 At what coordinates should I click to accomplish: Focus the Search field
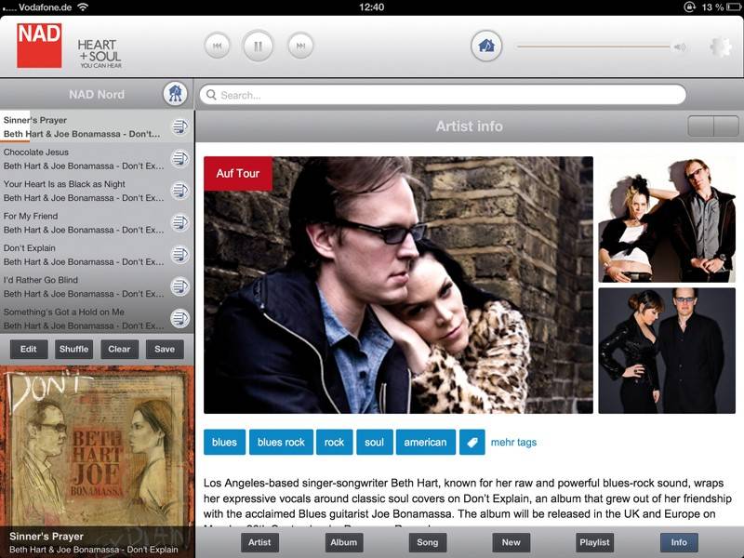point(443,95)
